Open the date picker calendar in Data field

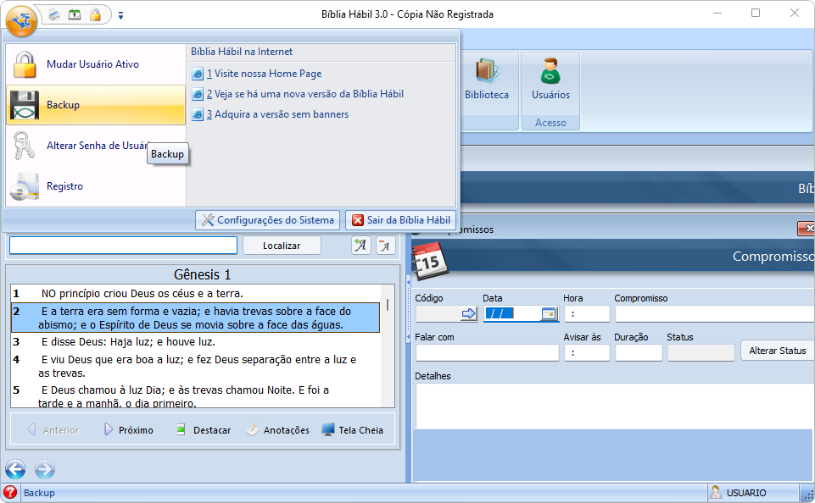click(549, 313)
